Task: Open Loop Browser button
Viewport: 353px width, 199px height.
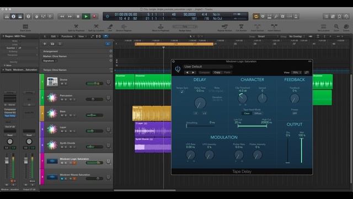Action: click(x=340, y=17)
